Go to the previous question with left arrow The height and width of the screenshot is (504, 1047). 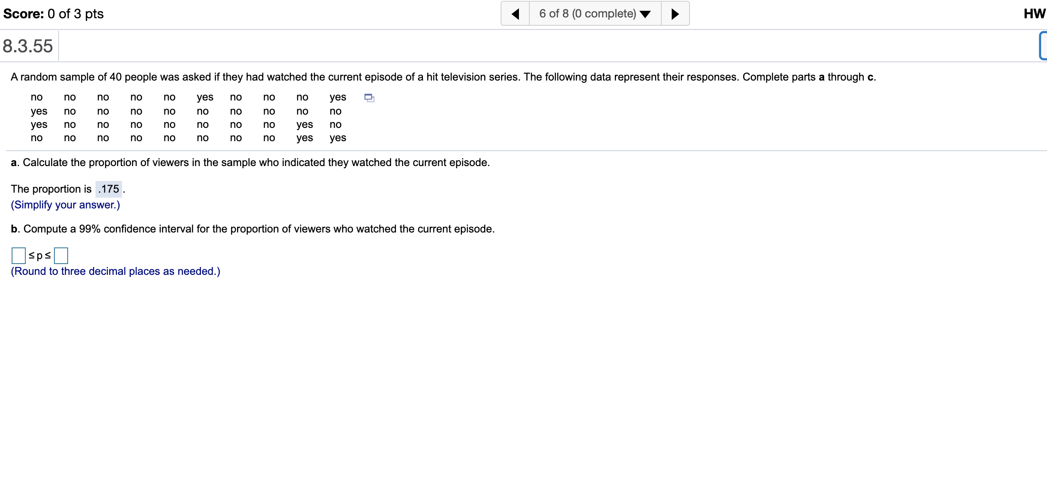coord(515,13)
